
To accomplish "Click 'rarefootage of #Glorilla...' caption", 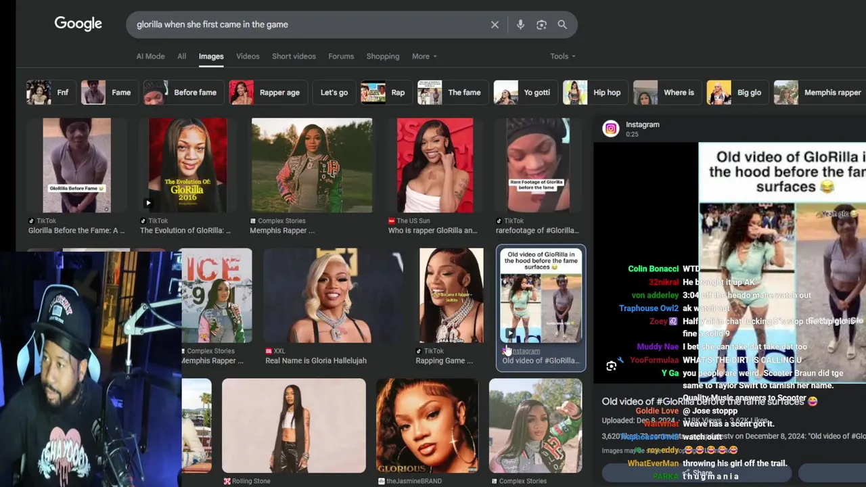I will click(538, 231).
